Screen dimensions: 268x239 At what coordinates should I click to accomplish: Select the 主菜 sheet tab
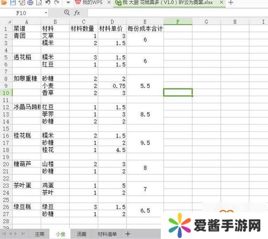pyautogui.click(x=40, y=234)
